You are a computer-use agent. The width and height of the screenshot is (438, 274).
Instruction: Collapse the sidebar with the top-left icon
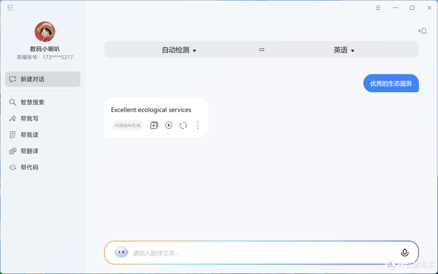[10, 8]
